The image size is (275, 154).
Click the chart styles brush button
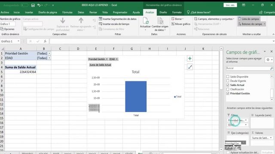pos(190,67)
